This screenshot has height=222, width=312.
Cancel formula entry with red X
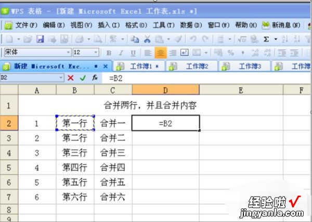(70, 78)
